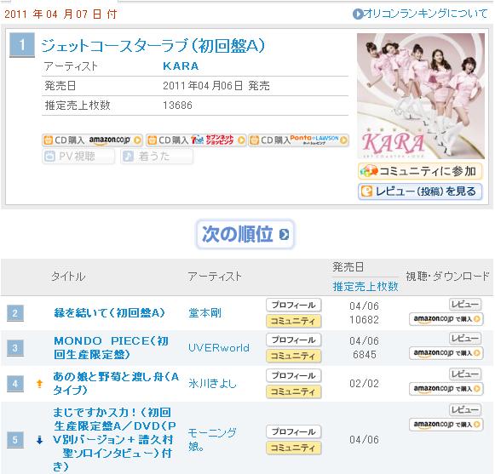Click レビュー button in the 縁を結いて row

[x=465, y=305]
